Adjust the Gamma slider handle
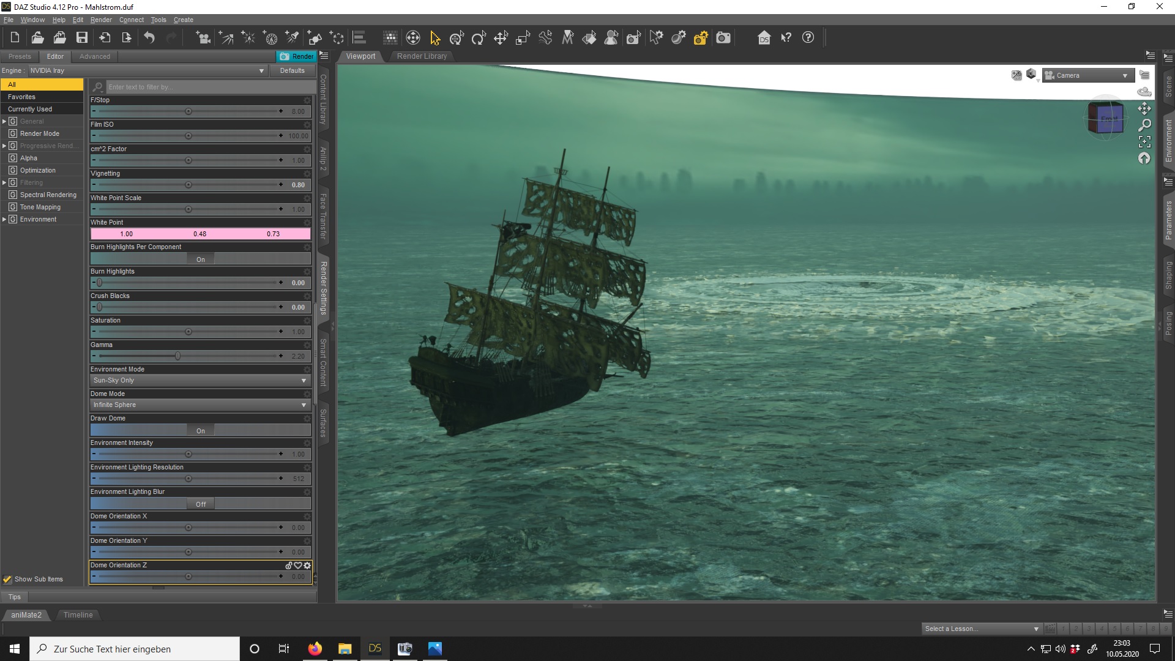Screen dimensions: 1175x661 (x=177, y=356)
